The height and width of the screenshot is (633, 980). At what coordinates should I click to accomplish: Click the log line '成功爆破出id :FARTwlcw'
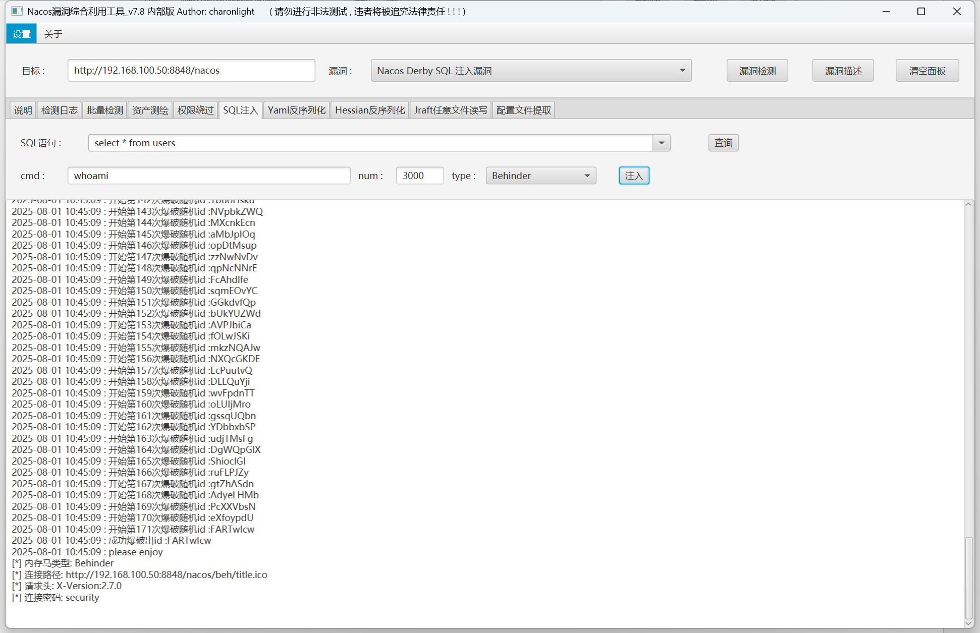coord(112,540)
